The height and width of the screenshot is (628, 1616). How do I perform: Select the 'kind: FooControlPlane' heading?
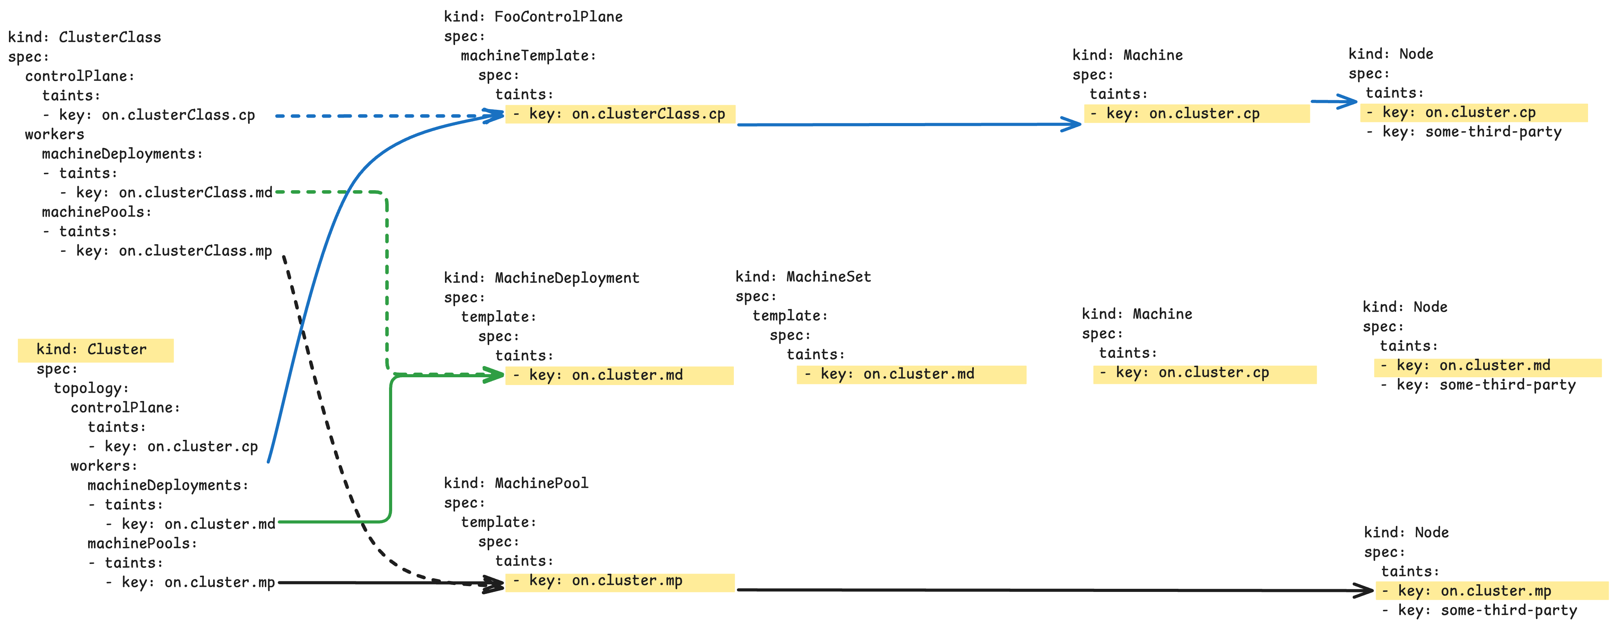[x=533, y=17]
